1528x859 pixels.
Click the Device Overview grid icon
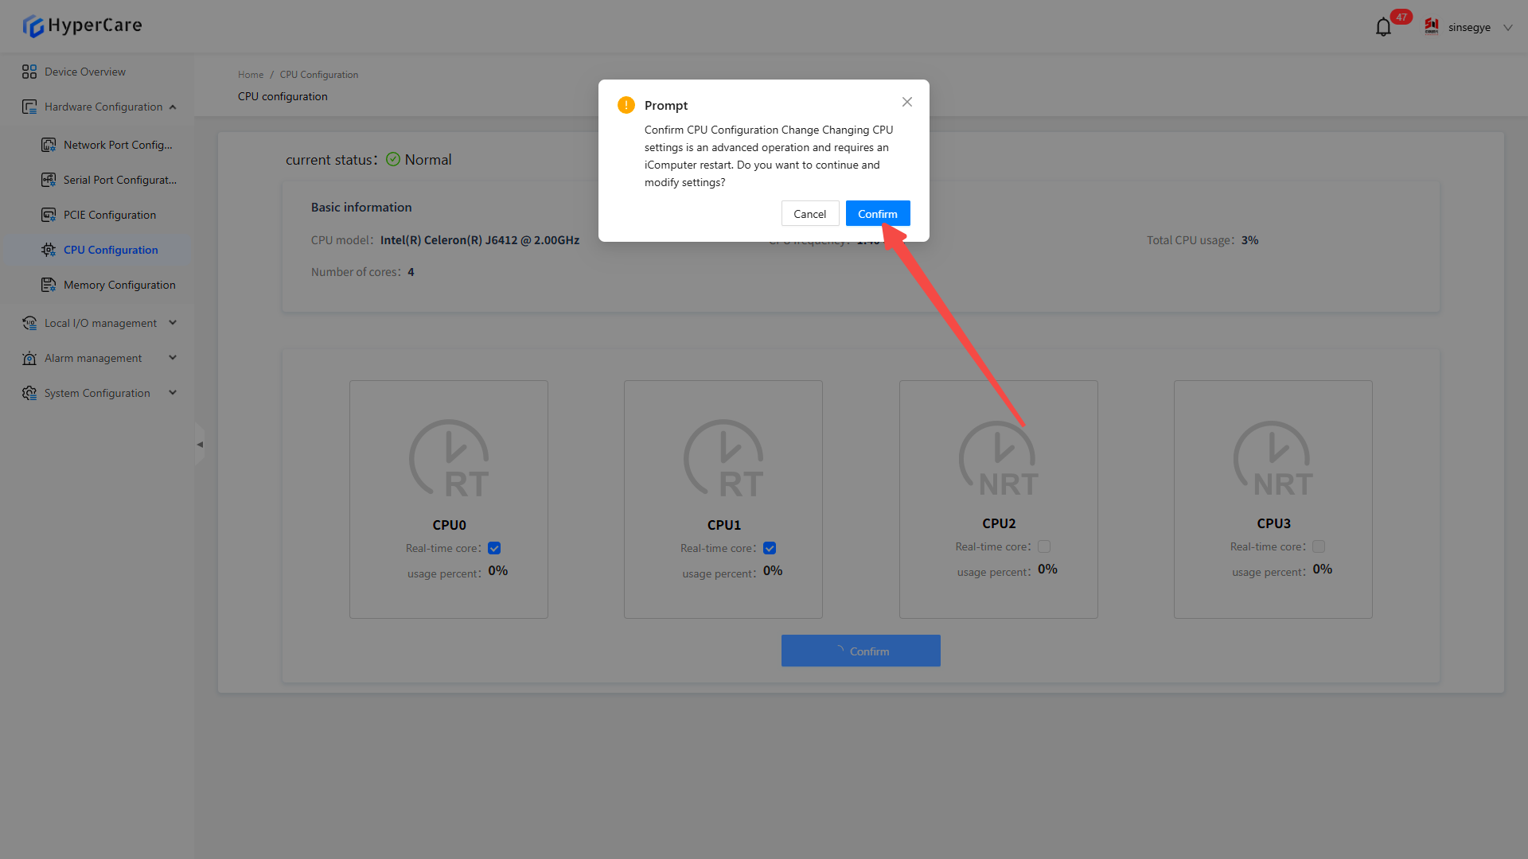click(29, 72)
